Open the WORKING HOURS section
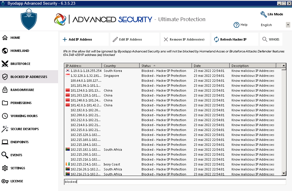Viewport: 292px width, 191px height. [29, 116]
